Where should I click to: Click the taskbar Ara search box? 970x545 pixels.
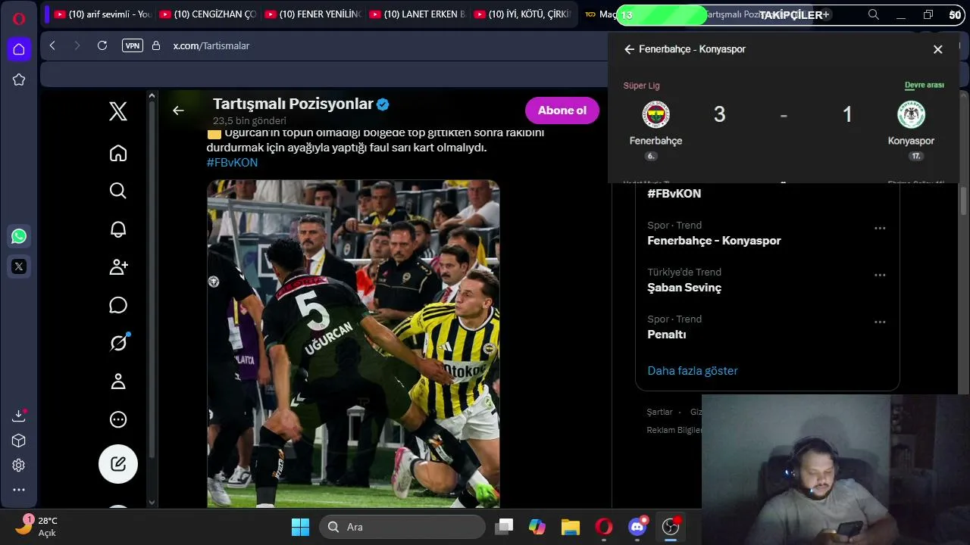coord(402,527)
